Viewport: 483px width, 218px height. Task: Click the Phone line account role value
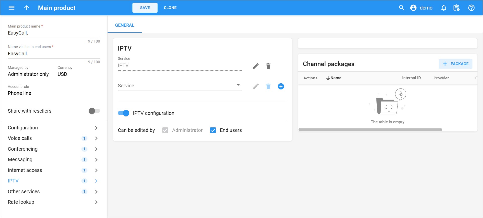click(x=19, y=93)
